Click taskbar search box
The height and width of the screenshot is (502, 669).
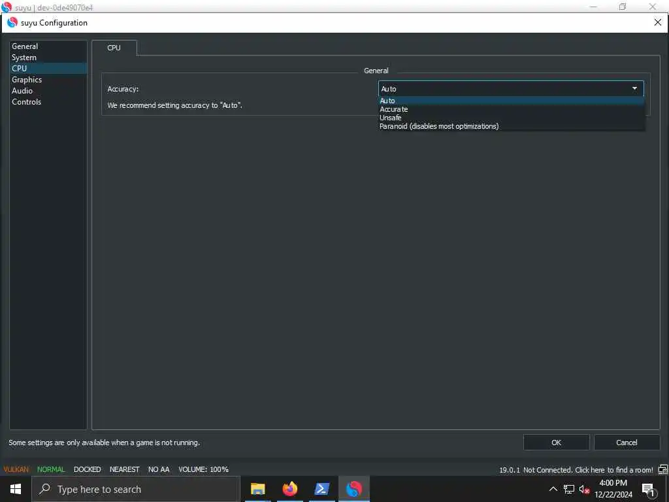pos(136,489)
